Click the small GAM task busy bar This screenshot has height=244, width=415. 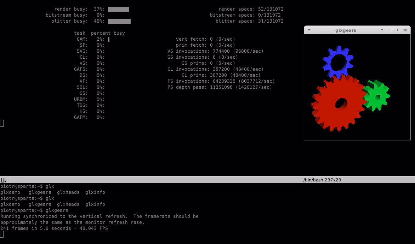(x=109, y=39)
